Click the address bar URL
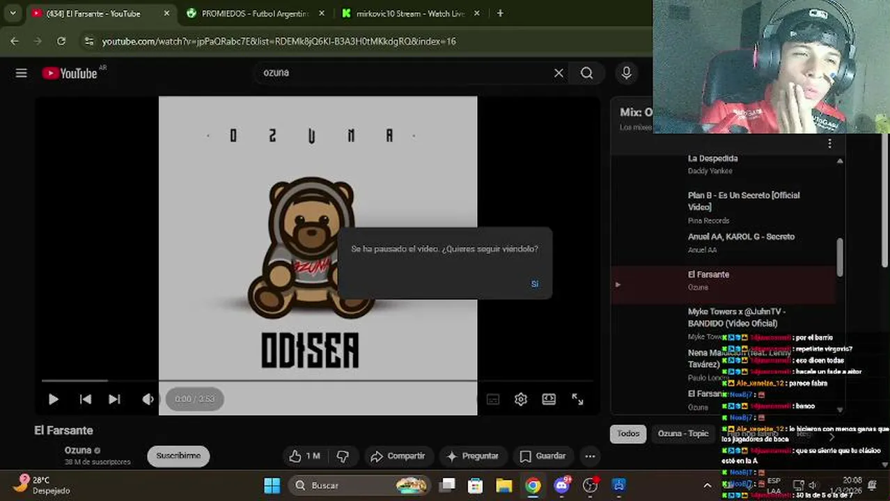 [x=279, y=42]
